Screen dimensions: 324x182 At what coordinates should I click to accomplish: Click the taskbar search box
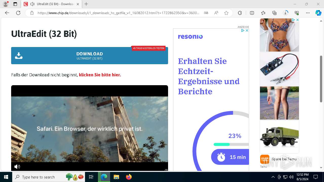(x=49, y=177)
